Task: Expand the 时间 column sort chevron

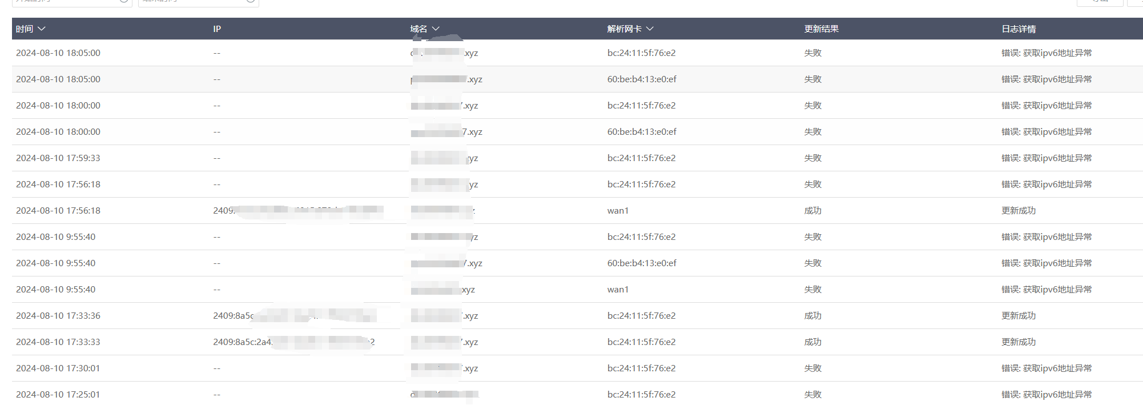Action: [x=41, y=29]
